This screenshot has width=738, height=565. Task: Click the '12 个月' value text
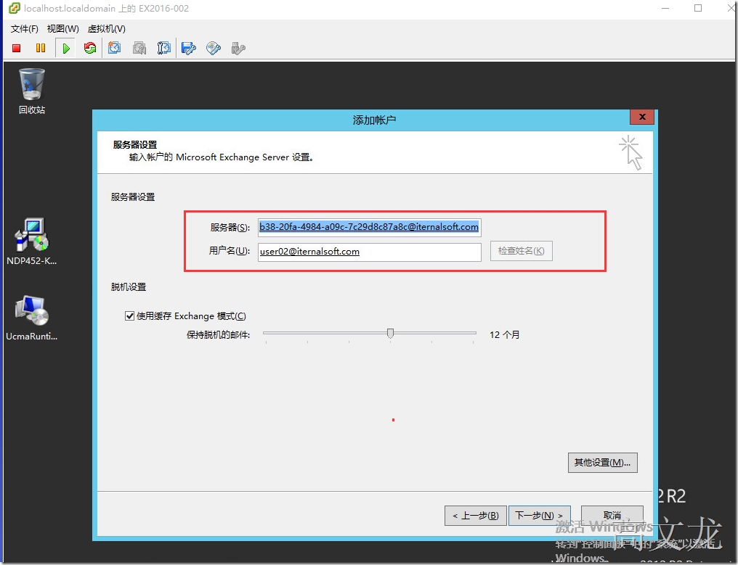(x=505, y=334)
